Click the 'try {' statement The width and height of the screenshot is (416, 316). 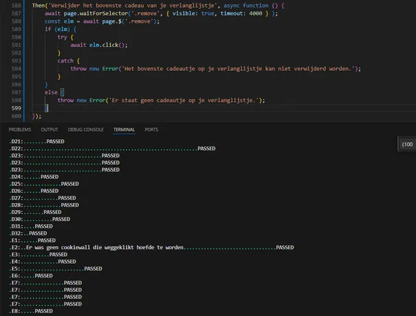(65, 37)
